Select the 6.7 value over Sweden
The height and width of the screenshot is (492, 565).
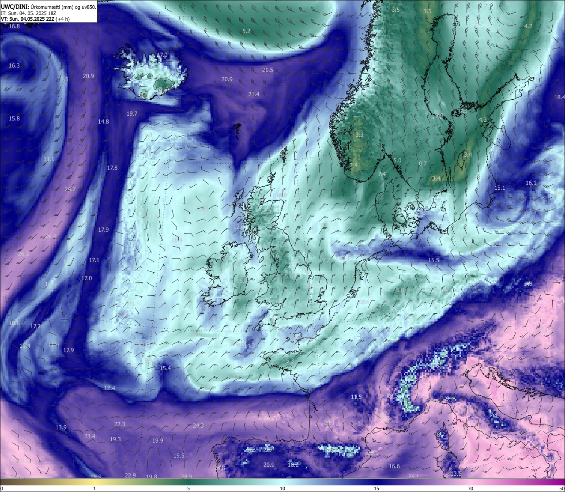click(x=423, y=164)
